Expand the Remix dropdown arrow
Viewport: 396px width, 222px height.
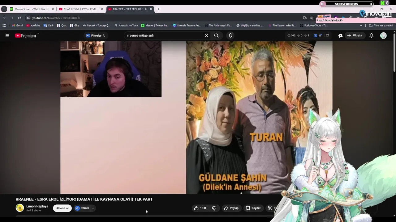[93, 208]
